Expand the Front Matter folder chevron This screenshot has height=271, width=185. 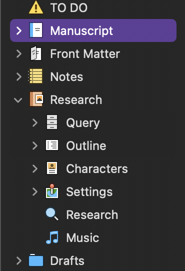[x=19, y=53]
